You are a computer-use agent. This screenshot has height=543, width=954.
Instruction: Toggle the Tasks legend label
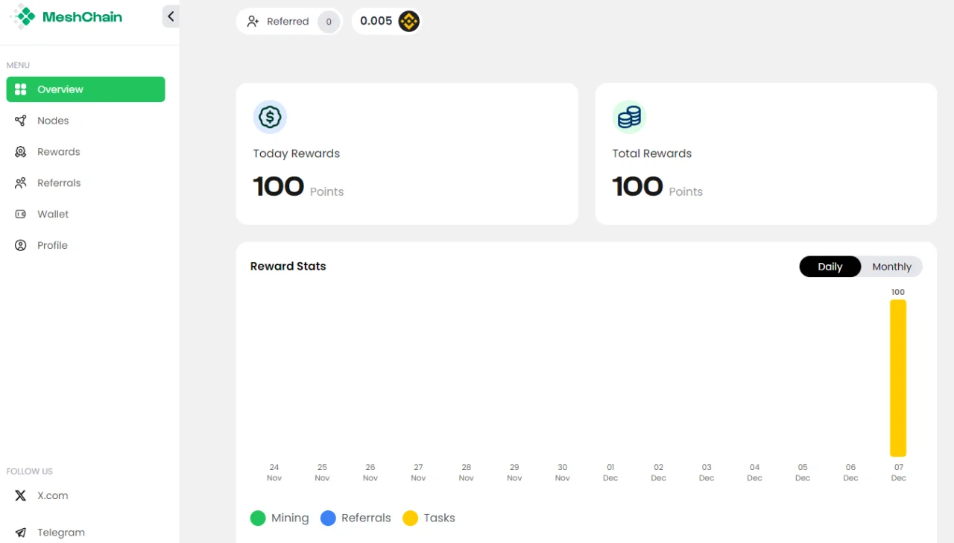coord(439,518)
